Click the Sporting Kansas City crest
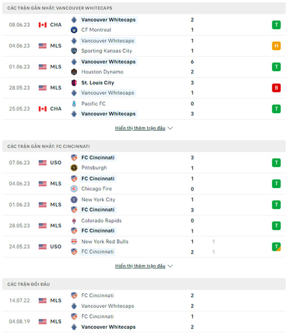This screenshot has width=288, height=336. point(74,51)
